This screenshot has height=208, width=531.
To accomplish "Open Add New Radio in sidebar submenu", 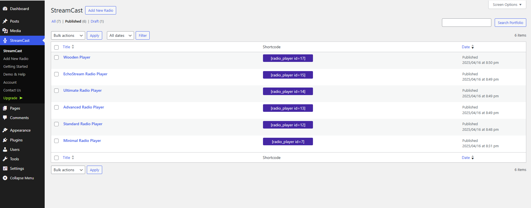I will [16, 59].
